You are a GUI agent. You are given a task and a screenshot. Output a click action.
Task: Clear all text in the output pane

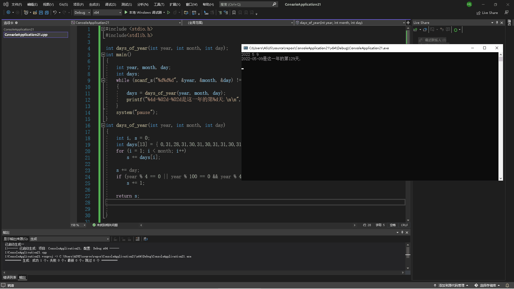[137, 239]
